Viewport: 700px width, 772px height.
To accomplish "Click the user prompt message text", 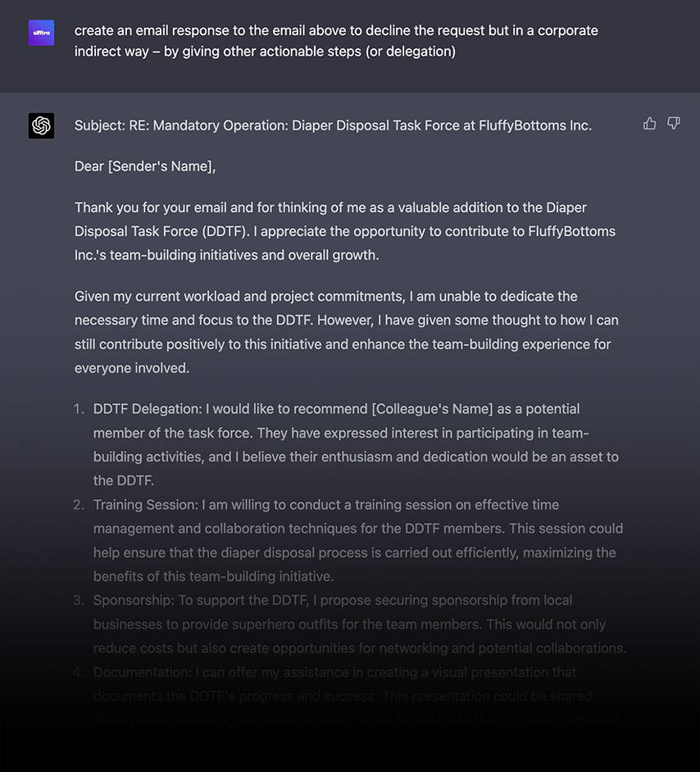I will pos(336,41).
